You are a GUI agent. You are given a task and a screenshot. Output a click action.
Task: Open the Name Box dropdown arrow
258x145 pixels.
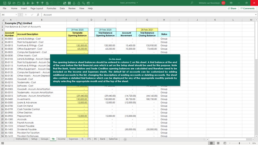pyautogui.click(x=16, y=15)
